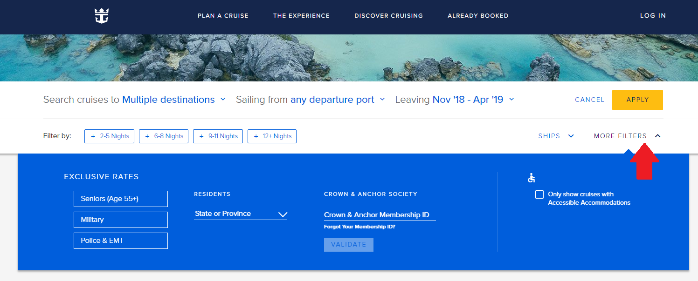Open the Discover Cruising menu
Viewport: 698px width, 281px height.
[388, 16]
